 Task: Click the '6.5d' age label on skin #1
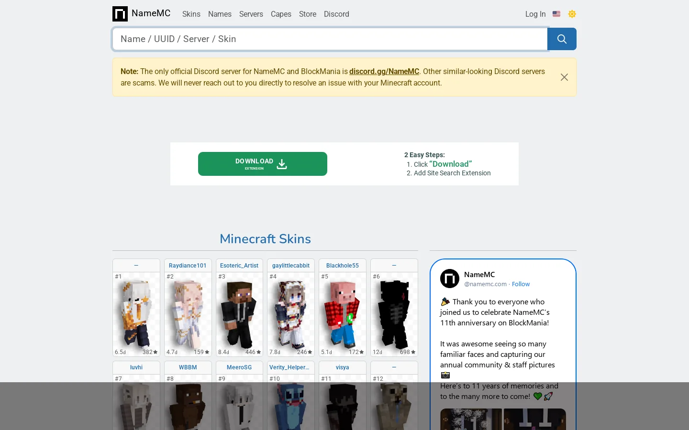tap(120, 352)
